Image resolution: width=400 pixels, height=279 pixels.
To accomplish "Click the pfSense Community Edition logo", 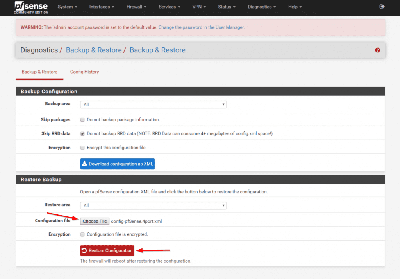I will coord(31,7).
